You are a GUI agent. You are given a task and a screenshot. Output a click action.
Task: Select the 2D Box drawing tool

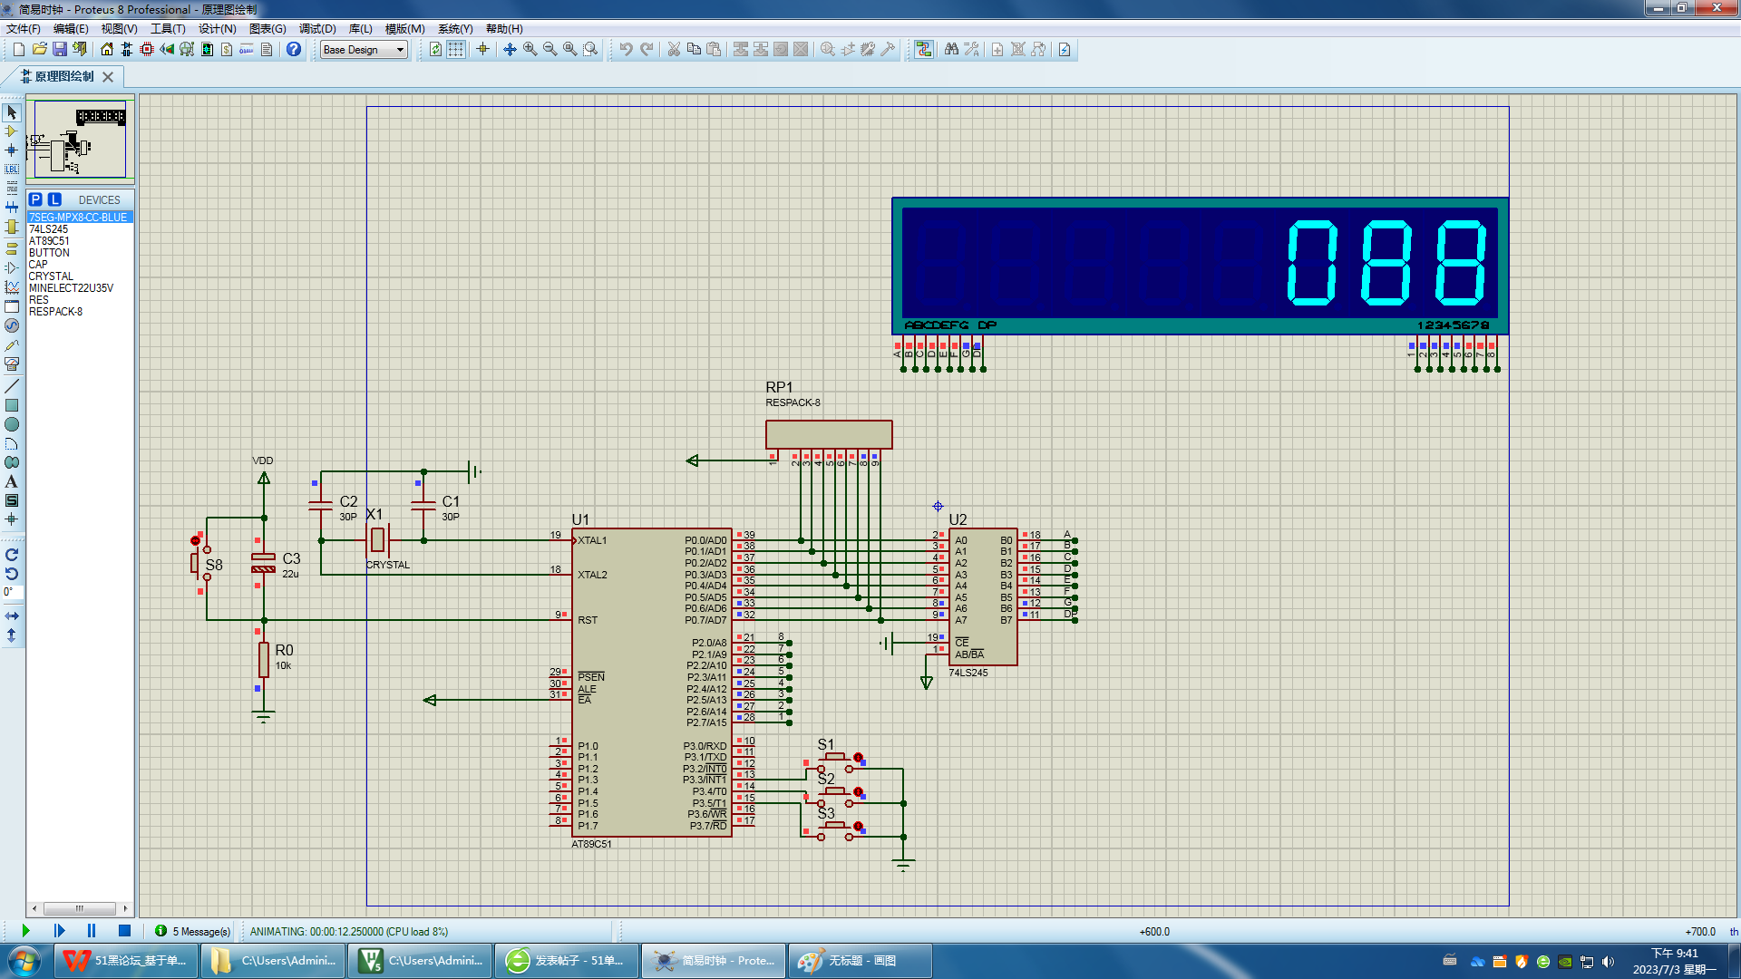click(x=12, y=405)
